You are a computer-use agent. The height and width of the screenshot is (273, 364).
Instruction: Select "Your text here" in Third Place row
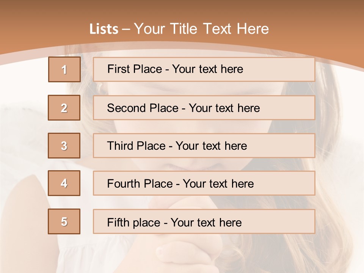(x=211, y=146)
